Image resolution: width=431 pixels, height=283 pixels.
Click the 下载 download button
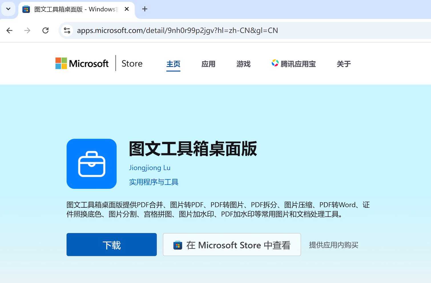(x=111, y=244)
